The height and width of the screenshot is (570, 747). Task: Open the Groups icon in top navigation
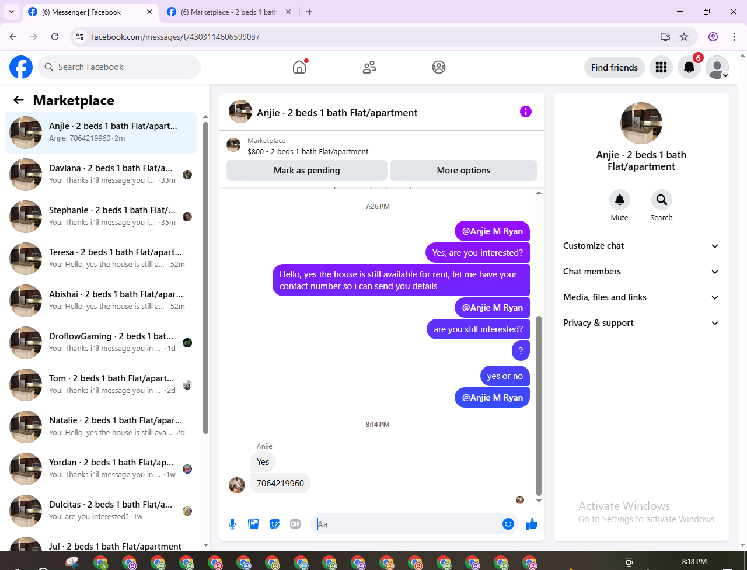click(439, 67)
